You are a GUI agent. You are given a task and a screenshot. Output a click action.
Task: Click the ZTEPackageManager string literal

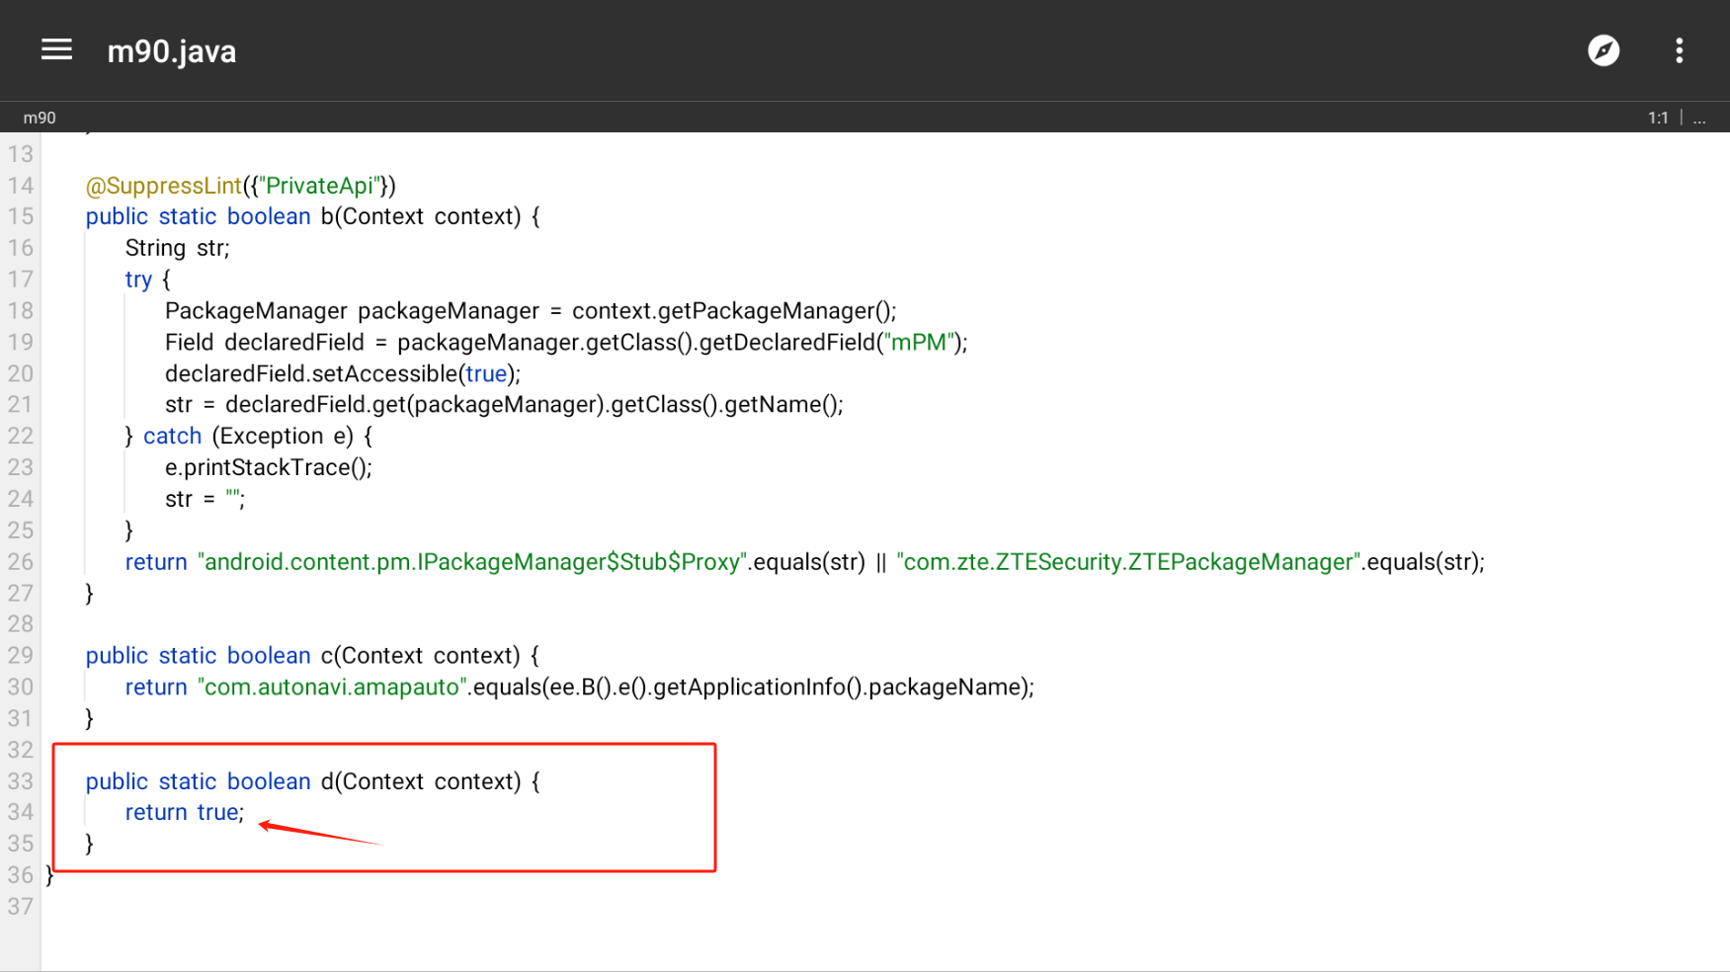coord(1128,562)
